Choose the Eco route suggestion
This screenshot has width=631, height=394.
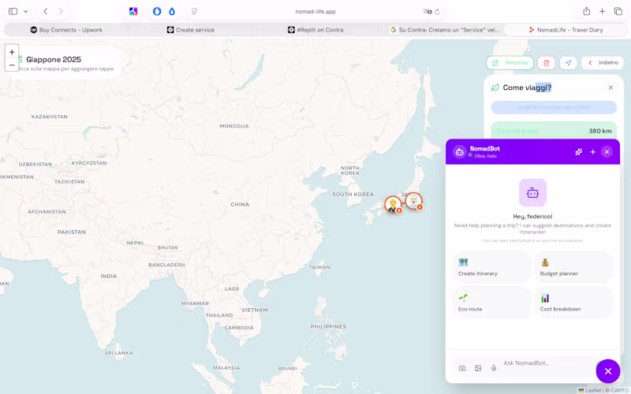click(x=491, y=303)
